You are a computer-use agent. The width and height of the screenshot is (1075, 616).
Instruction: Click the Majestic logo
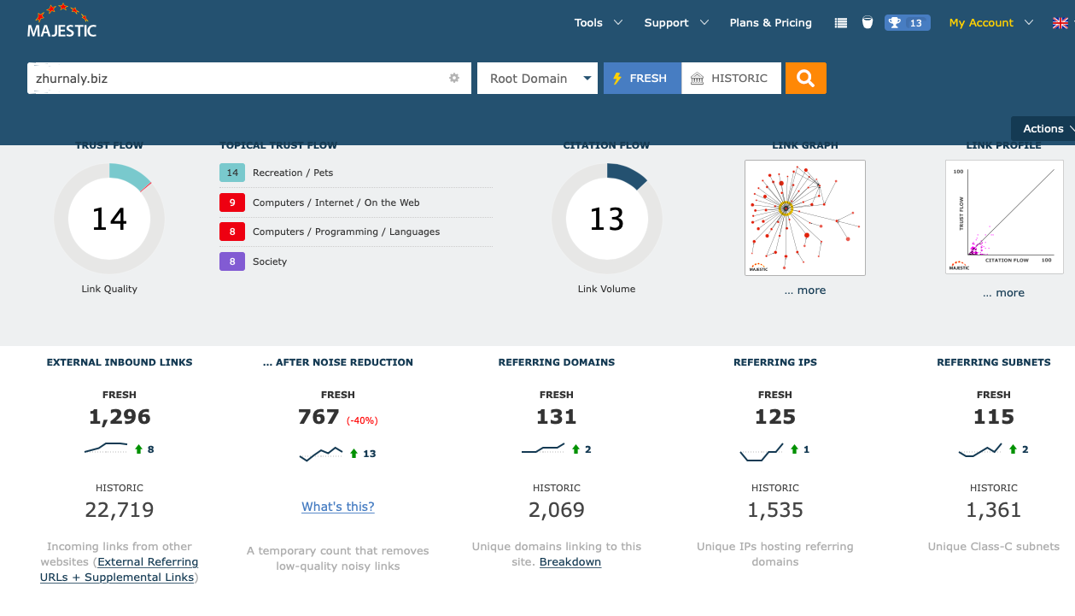[61, 22]
